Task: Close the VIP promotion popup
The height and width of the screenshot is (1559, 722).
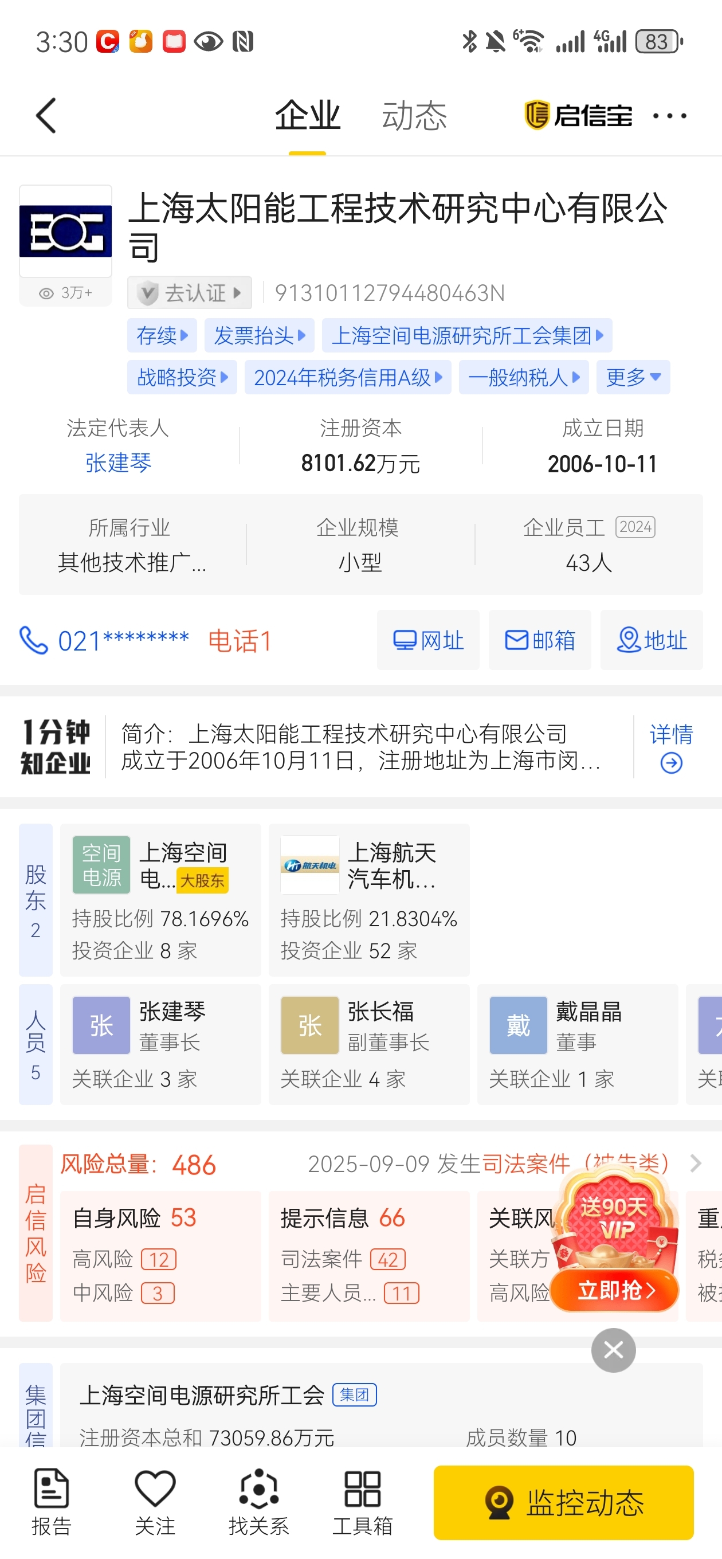Action: [x=613, y=1350]
